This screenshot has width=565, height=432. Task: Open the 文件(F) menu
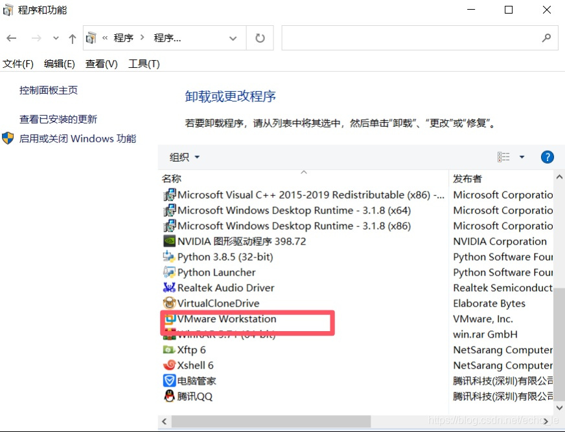click(x=18, y=64)
